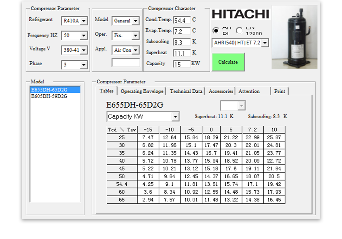Click the Capacity KW input field
This screenshot has width=342, height=239.
point(182,64)
